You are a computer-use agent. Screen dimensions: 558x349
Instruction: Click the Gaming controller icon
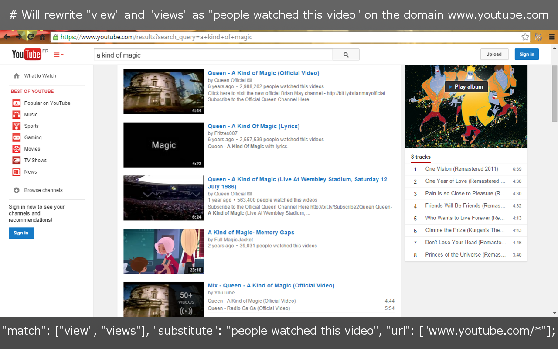point(17,137)
